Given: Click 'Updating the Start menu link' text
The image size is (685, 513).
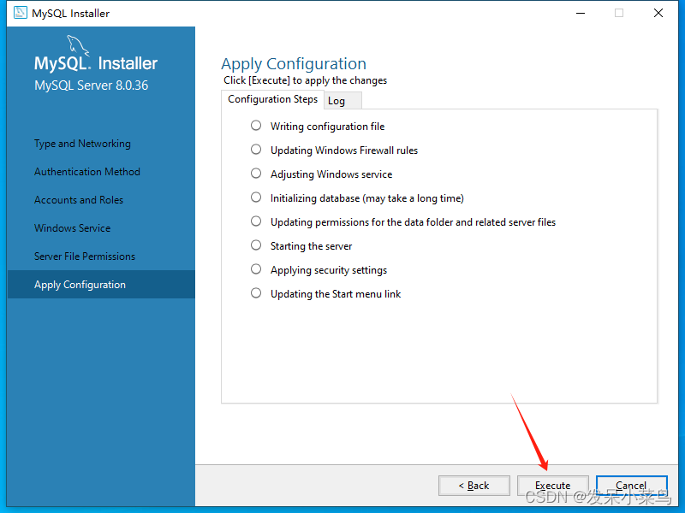Looking at the screenshot, I should 336,294.
